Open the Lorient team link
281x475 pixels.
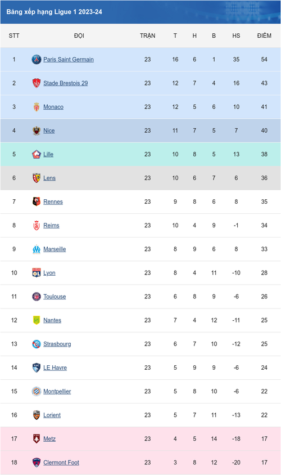52,415
